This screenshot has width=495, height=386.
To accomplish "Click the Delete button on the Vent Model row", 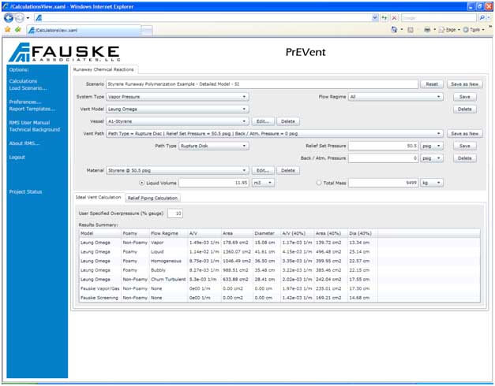I will click(465, 109).
